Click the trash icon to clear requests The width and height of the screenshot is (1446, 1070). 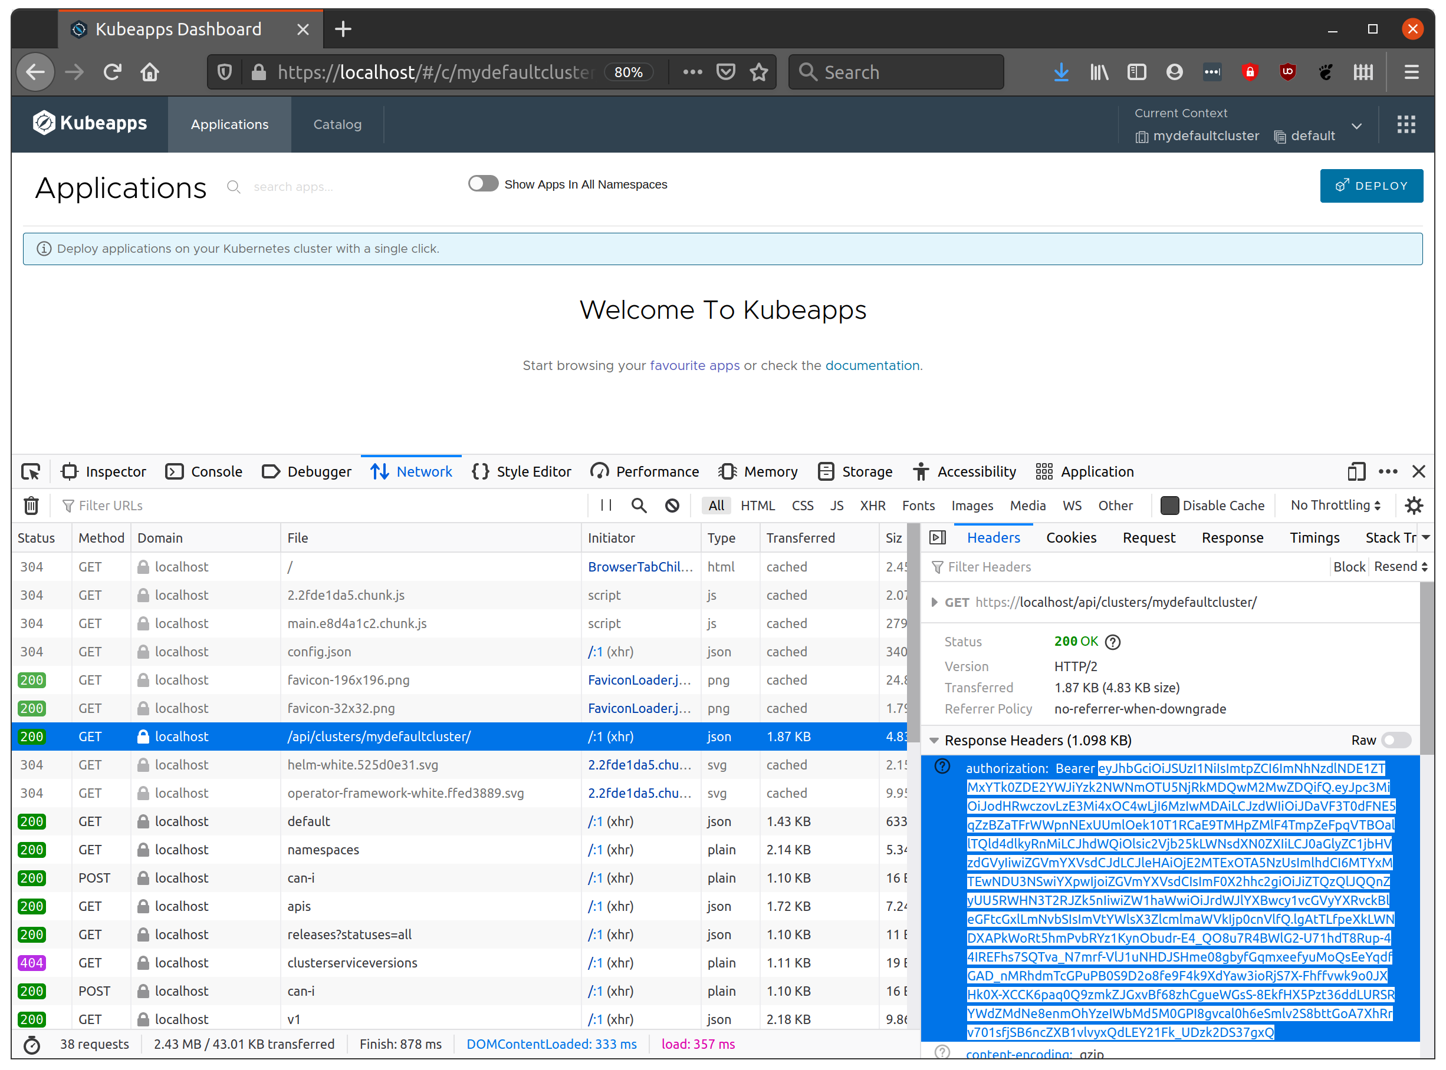click(31, 505)
